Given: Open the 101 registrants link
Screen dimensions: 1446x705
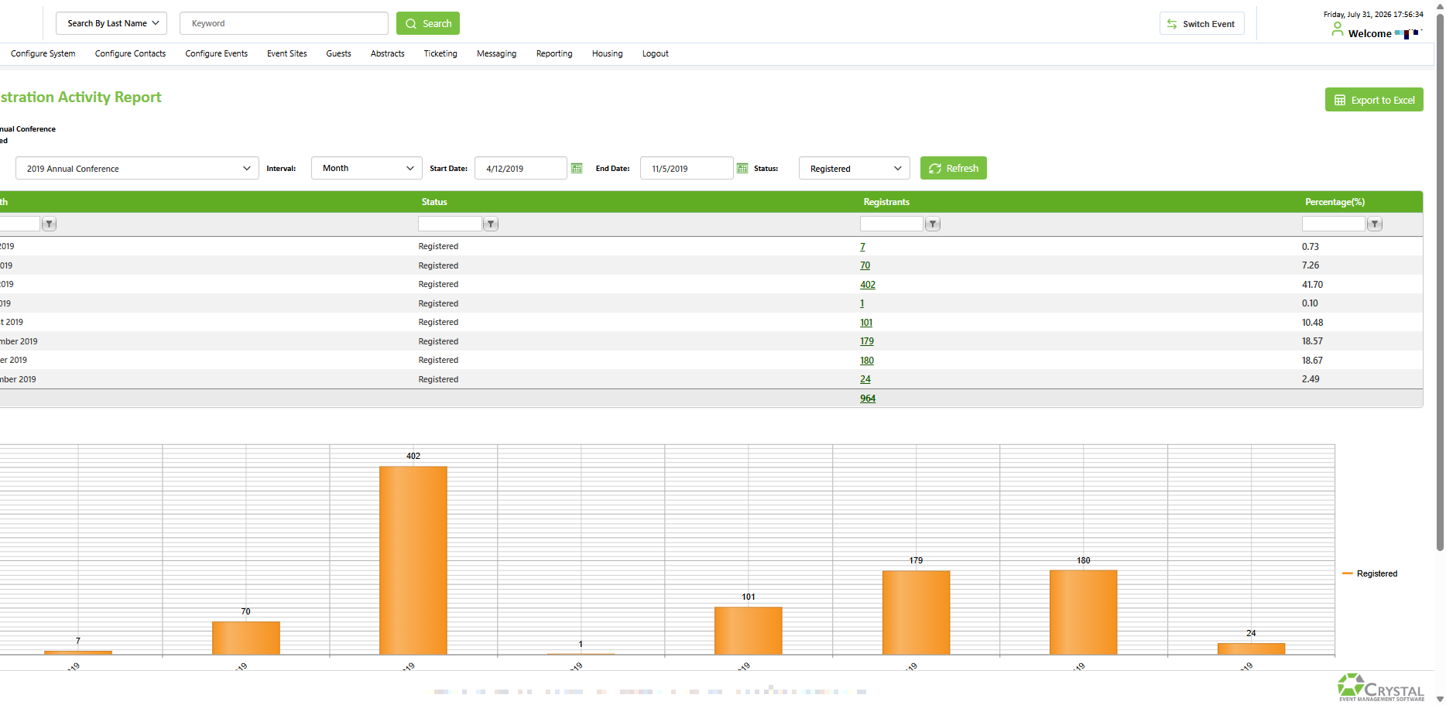Looking at the screenshot, I should click(866, 323).
